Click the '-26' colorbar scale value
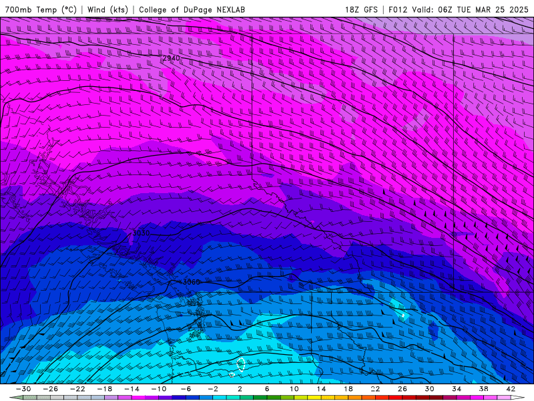 click(x=51, y=389)
